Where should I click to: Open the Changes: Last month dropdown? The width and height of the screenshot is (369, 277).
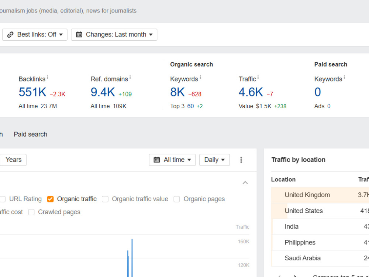114,35
